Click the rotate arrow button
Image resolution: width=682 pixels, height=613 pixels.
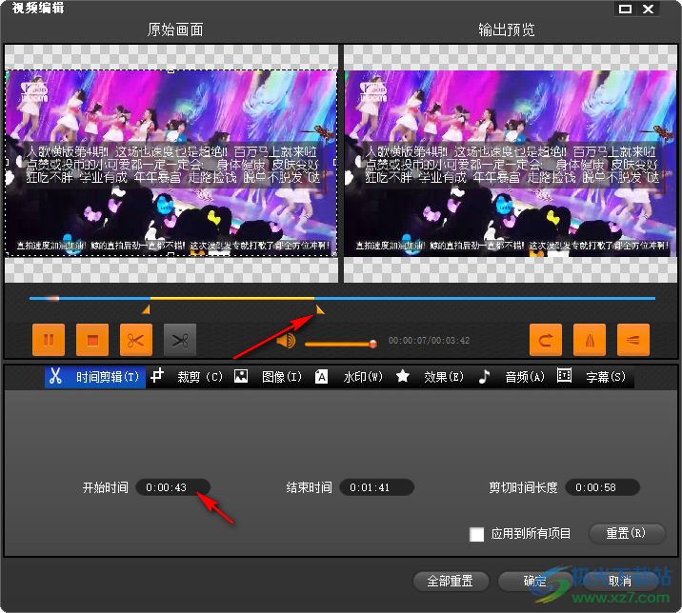pyautogui.click(x=546, y=340)
